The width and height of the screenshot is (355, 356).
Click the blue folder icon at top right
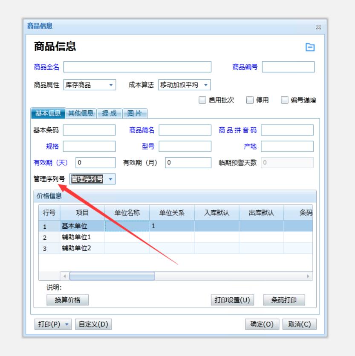tap(311, 47)
